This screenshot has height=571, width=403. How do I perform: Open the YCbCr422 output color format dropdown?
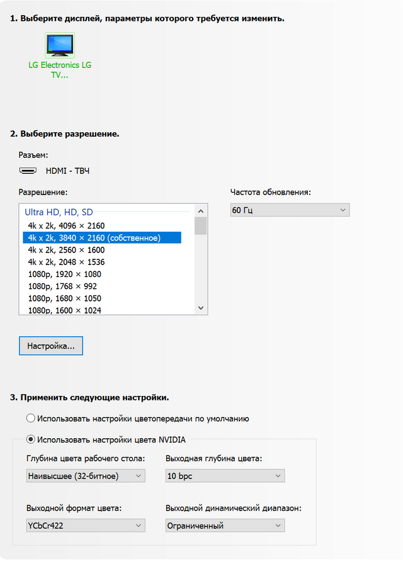(86, 526)
